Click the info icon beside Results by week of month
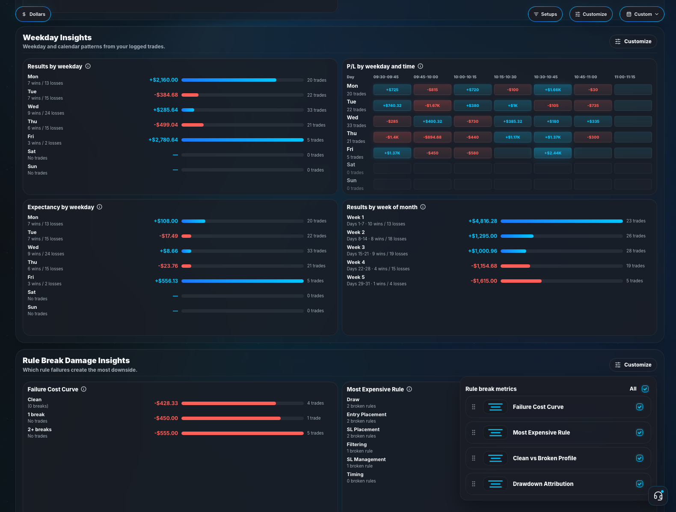The height and width of the screenshot is (512, 676). [x=423, y=207]
